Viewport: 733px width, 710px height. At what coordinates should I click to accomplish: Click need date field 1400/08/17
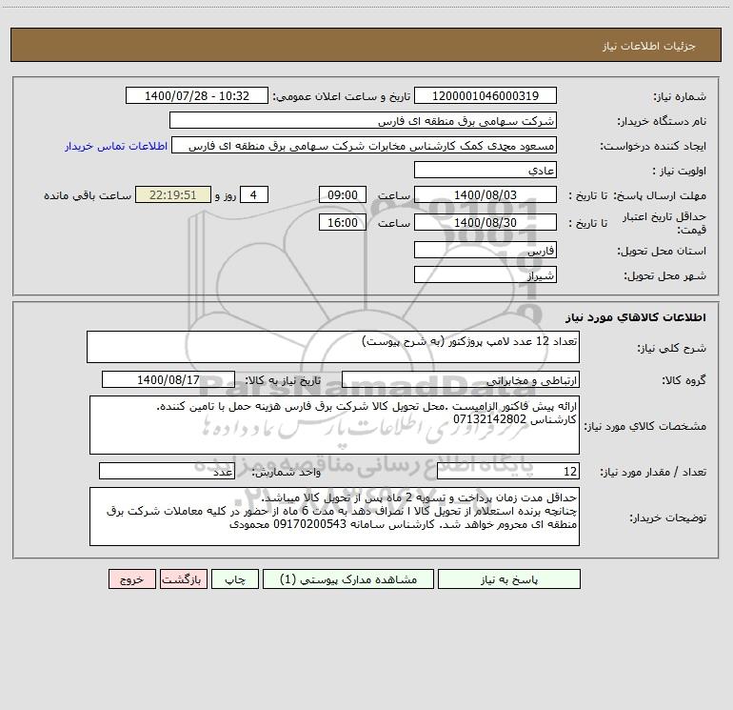click(168, 379)
